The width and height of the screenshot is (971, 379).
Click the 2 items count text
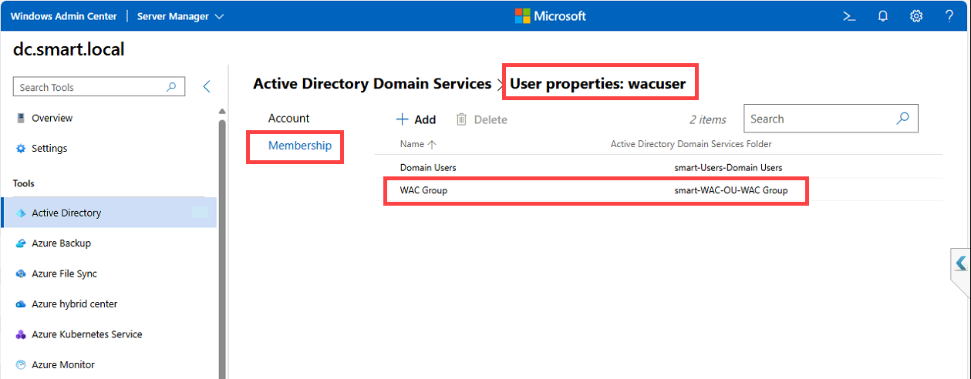(708, 119)
